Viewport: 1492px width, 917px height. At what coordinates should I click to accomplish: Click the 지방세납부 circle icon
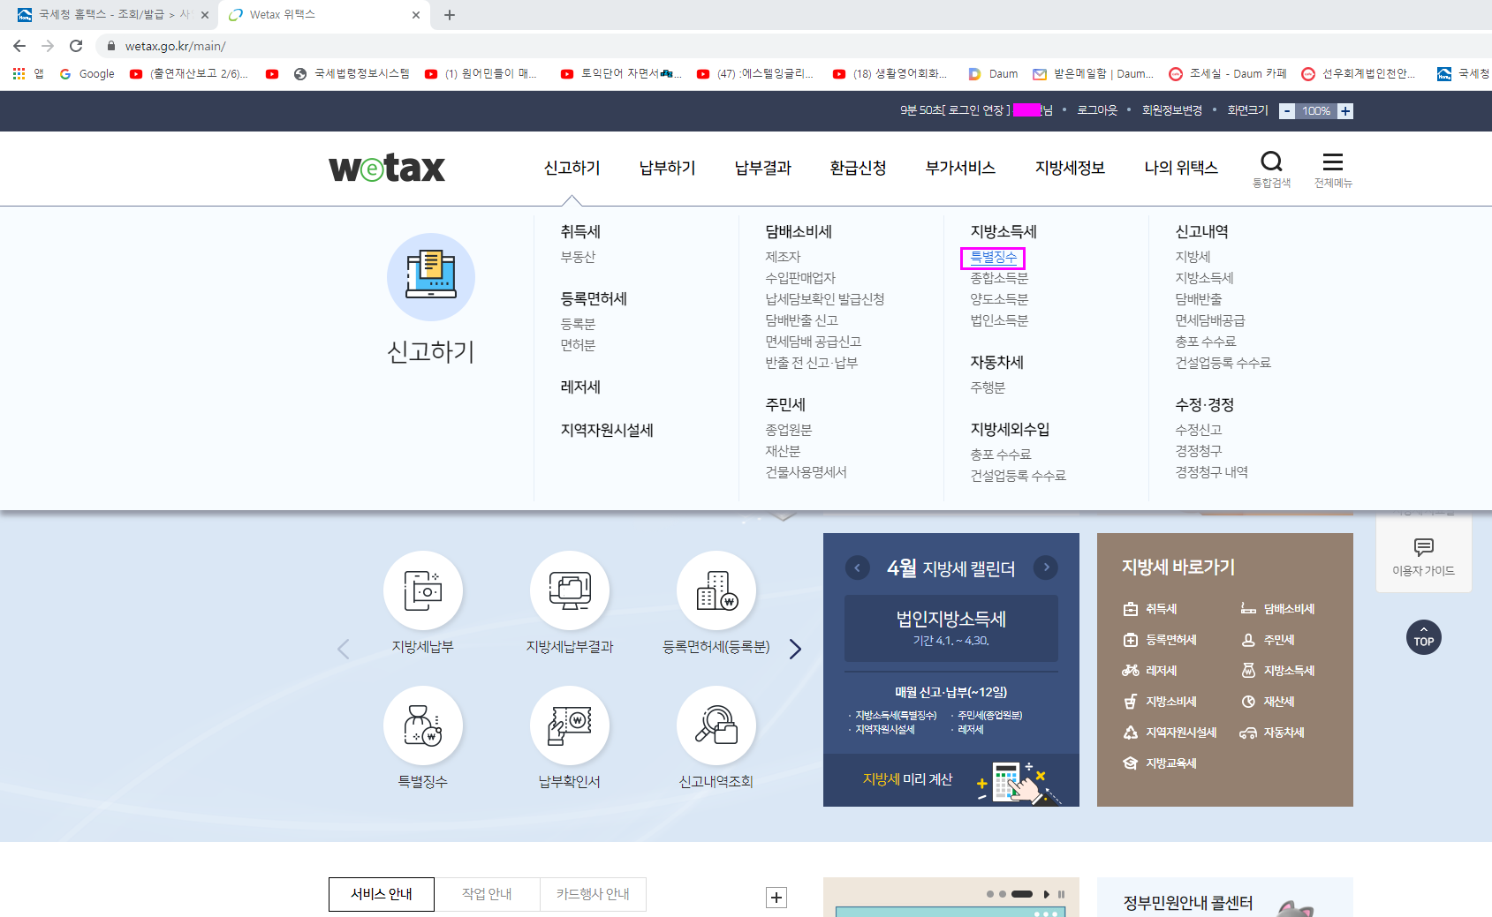[x=423, y=590]
